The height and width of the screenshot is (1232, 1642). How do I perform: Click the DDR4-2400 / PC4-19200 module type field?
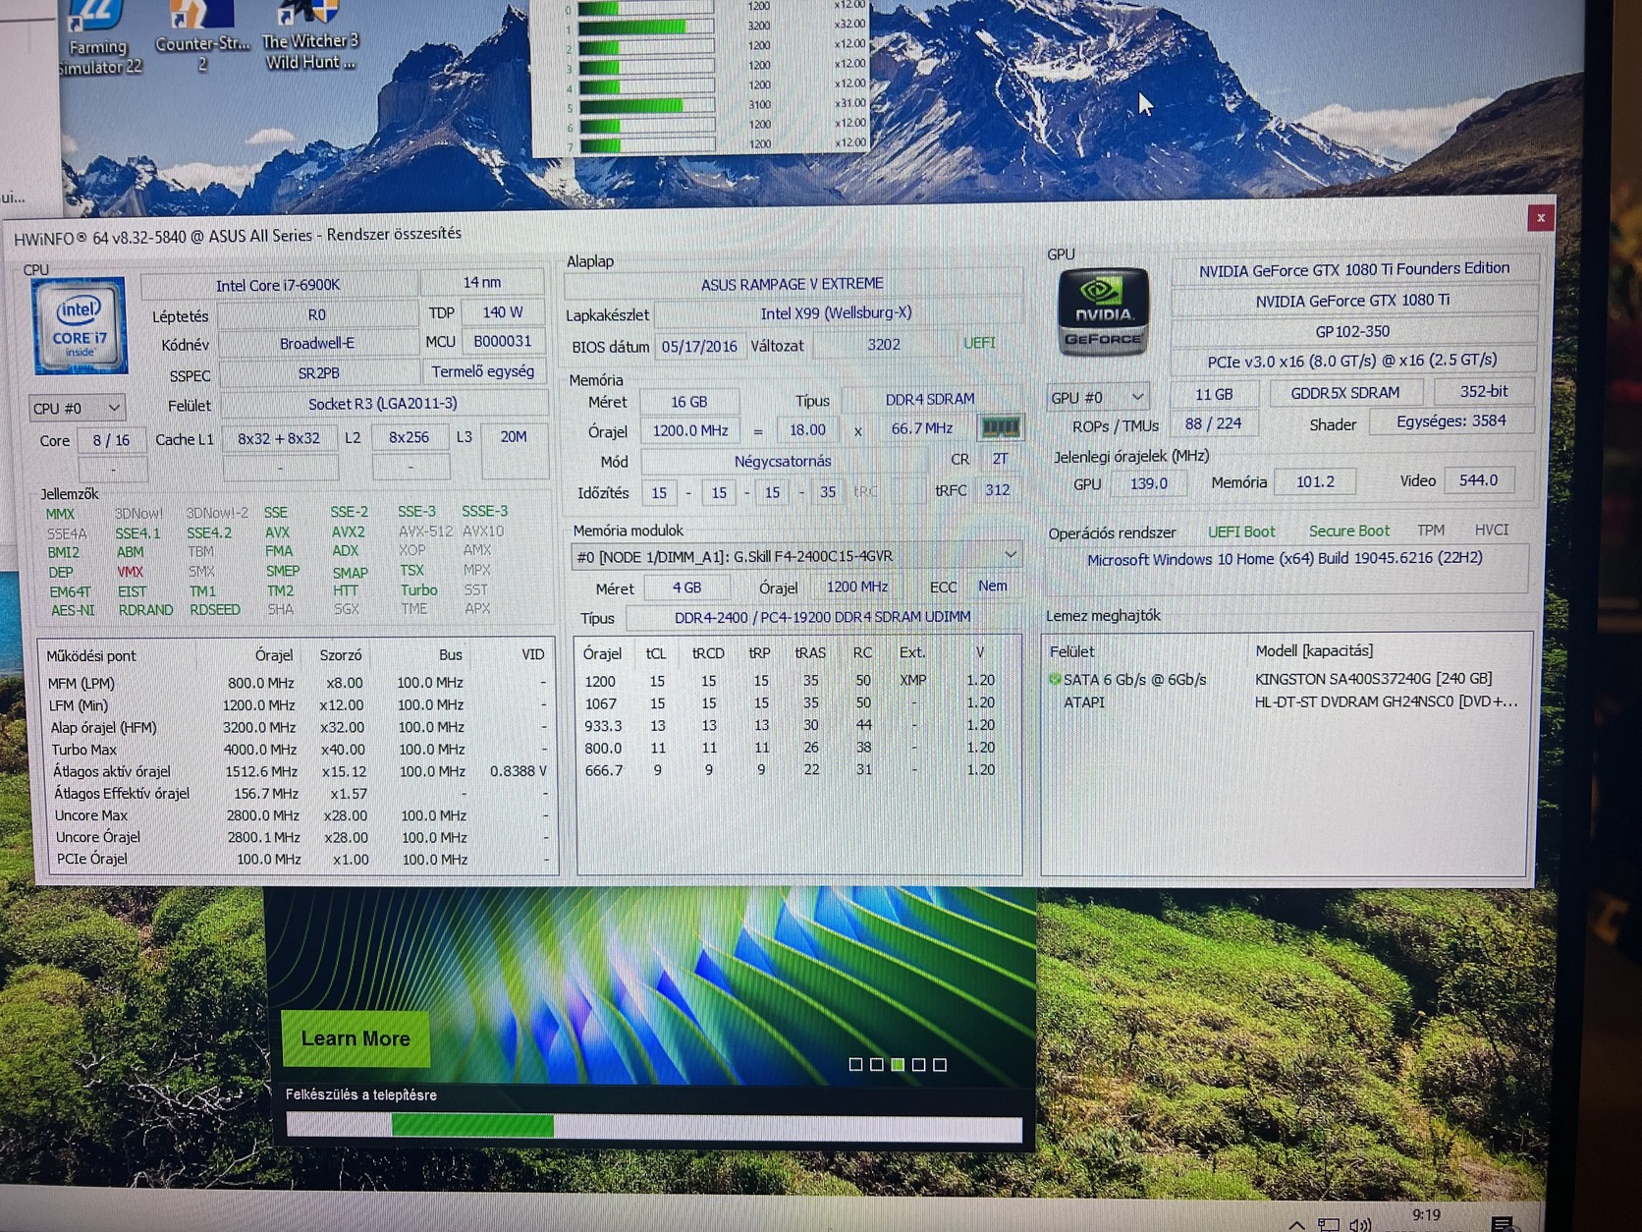(x=822, y=617)
